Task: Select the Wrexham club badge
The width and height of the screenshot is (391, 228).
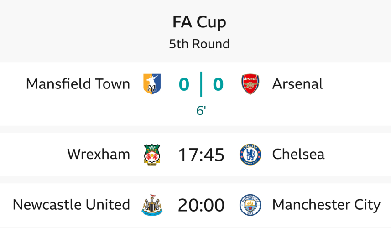Action: [x=152, y=155]
